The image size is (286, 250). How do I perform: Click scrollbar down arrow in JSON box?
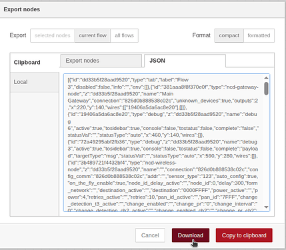tap(266, 207)
